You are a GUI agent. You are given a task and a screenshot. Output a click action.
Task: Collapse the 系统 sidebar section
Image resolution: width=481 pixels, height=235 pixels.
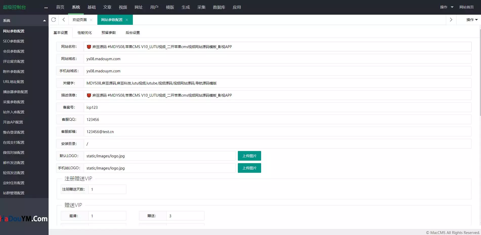(x=44, y=20)
